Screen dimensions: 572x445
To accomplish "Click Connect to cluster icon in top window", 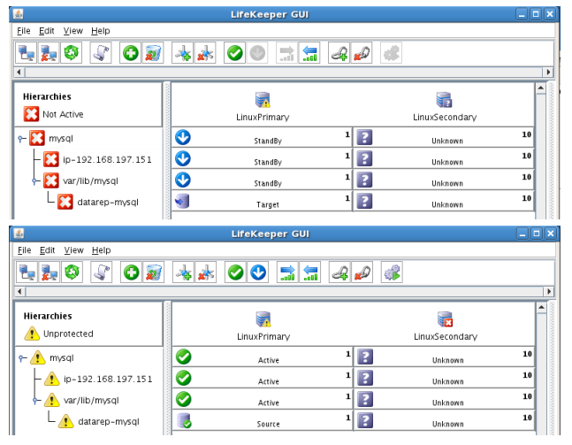I will coord(27,53).
